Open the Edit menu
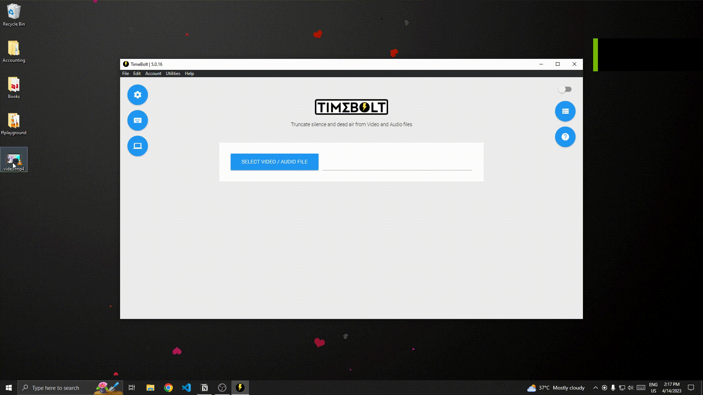The width and height of the screenshot is (703, 395). click(137, 74)
